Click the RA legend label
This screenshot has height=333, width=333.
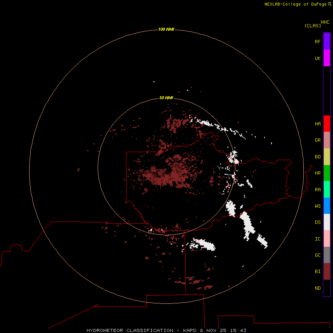tap(317, 190)
